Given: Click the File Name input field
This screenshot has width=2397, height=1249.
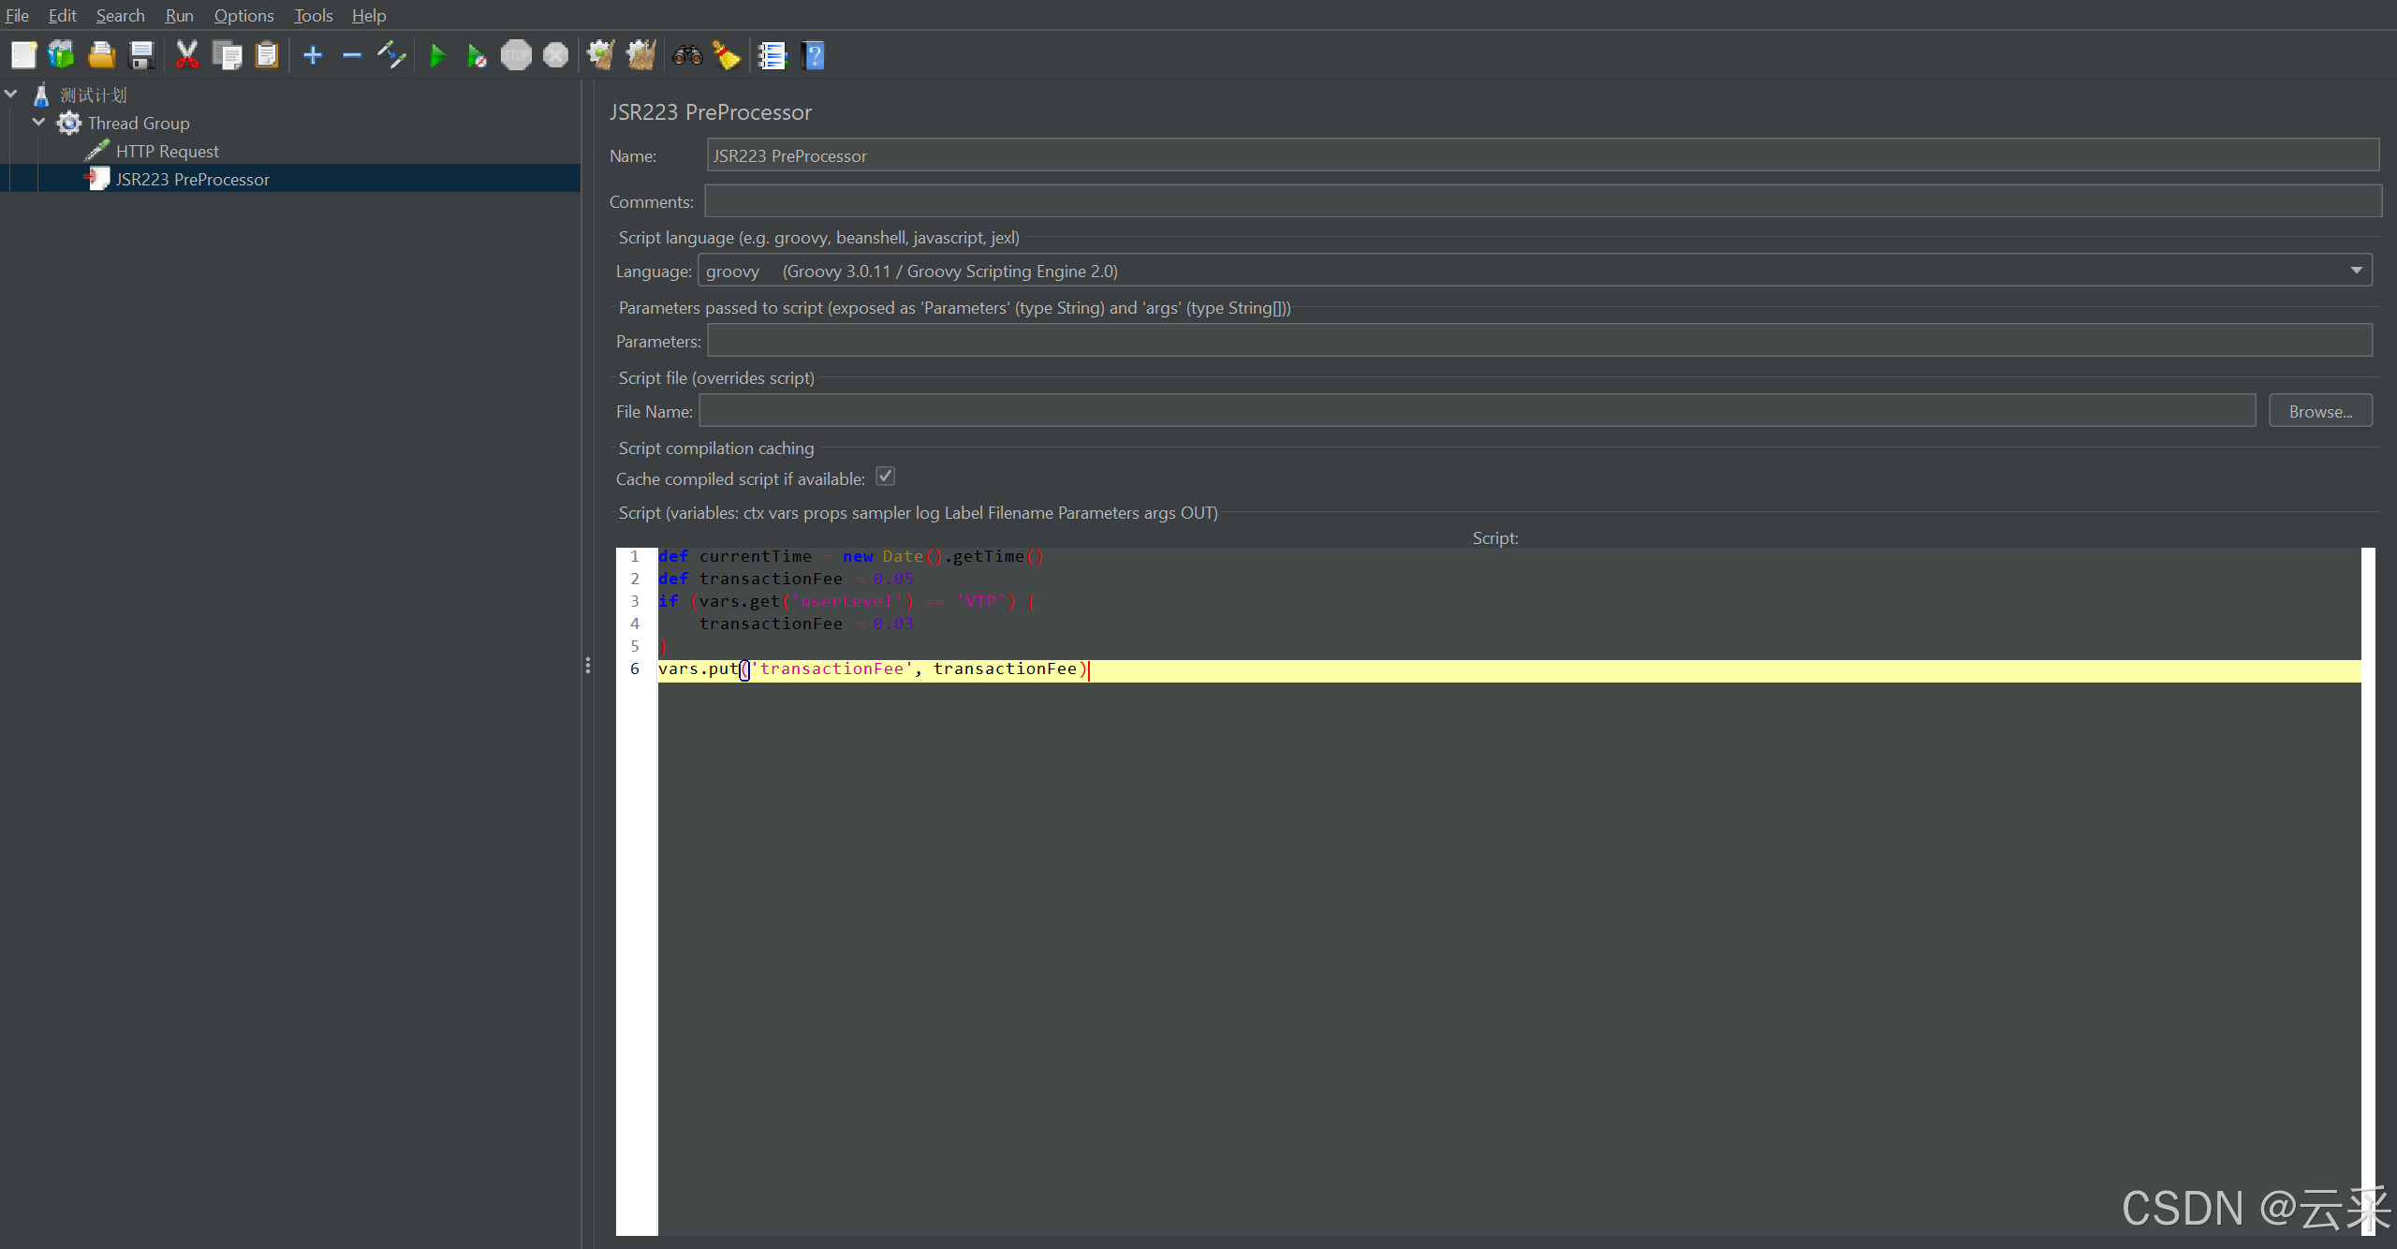Looking at the screenshot, I should click(1478, 411).
